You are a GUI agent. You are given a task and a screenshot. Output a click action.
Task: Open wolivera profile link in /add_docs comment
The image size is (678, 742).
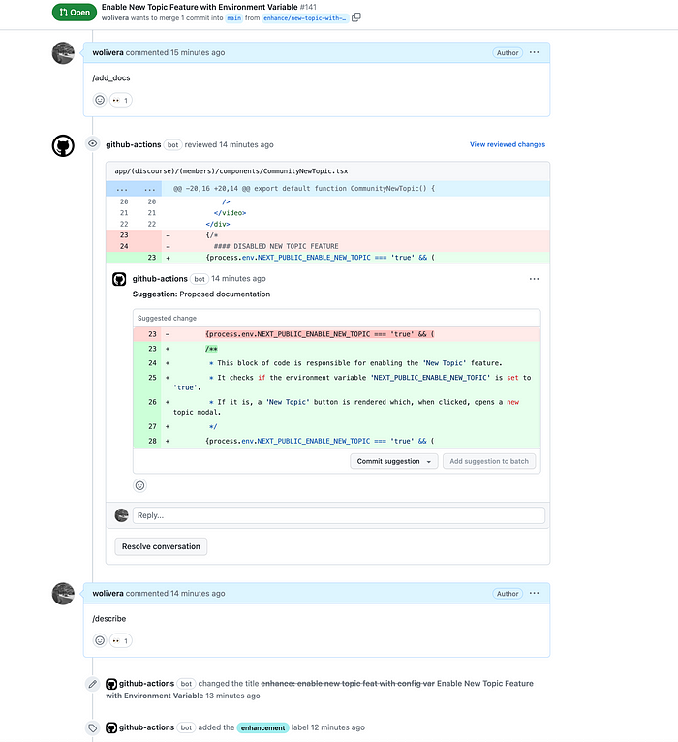tap(108, 52)
